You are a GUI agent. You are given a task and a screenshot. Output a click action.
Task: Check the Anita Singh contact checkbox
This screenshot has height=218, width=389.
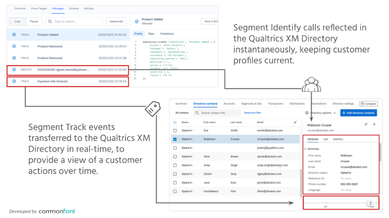[175, 165]
